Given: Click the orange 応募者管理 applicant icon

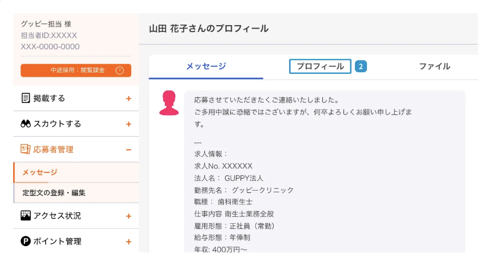Looking at the screenshot, I should (x=26, y=149).
